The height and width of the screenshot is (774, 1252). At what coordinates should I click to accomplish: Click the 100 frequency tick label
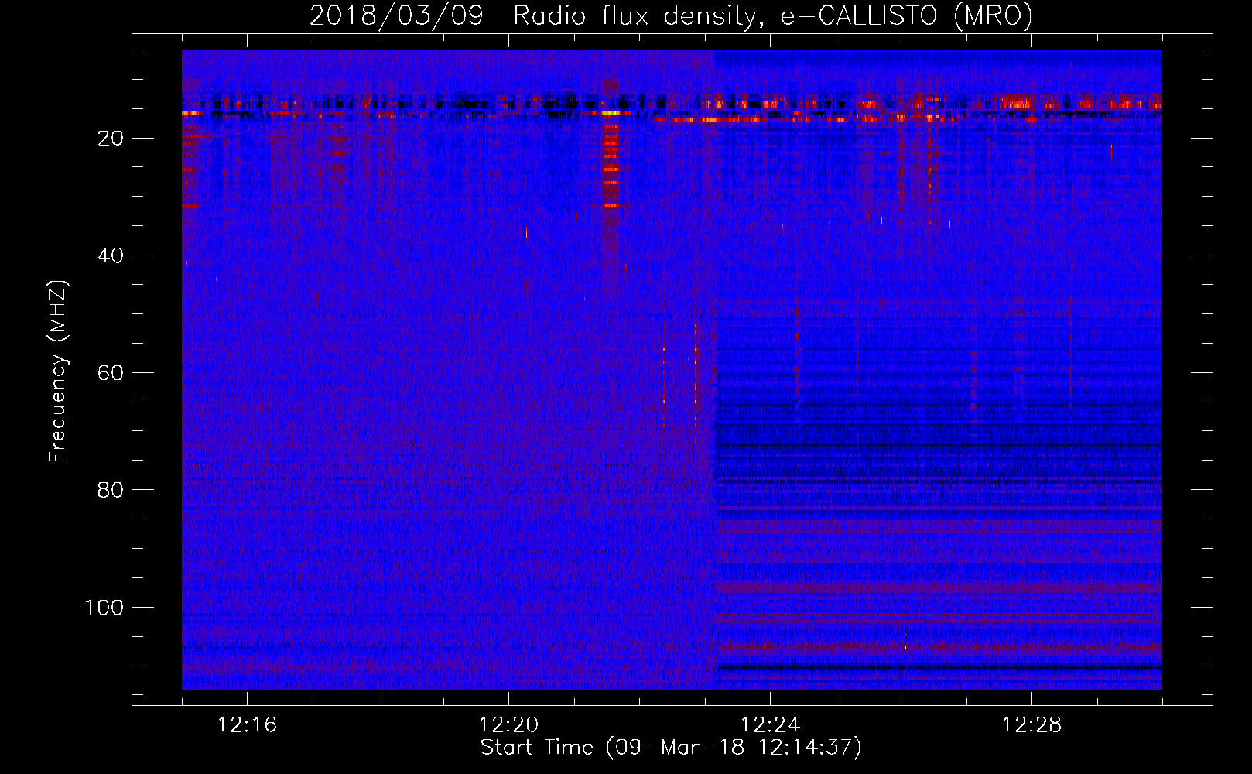104,608
